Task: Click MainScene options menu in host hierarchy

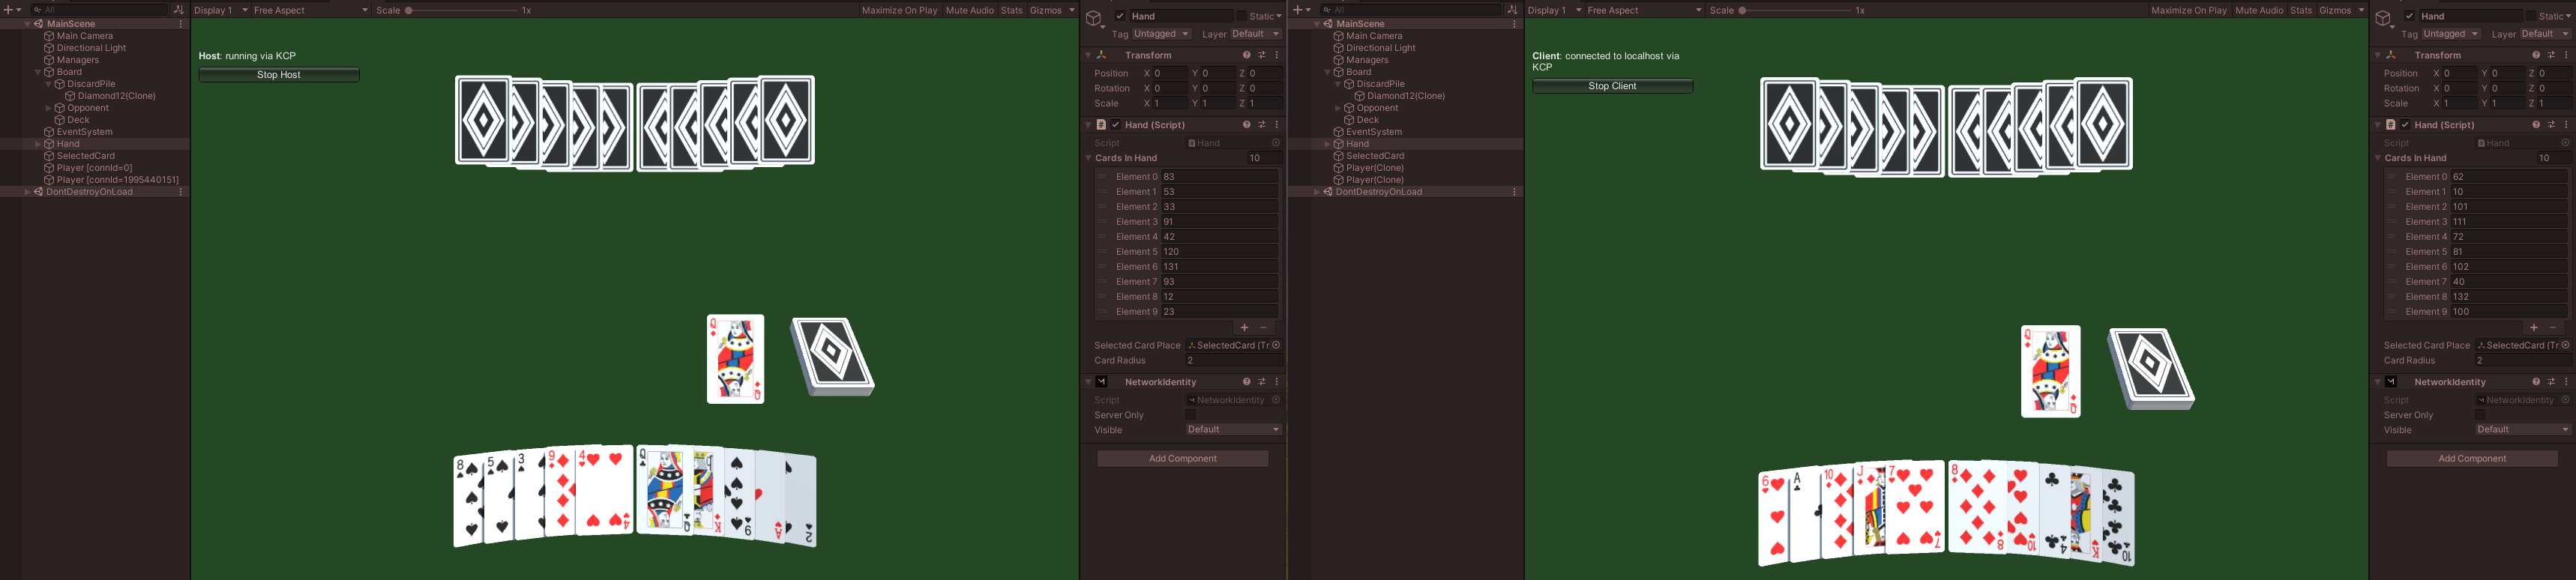Action: pyautogui.click(x=181, y=24)
